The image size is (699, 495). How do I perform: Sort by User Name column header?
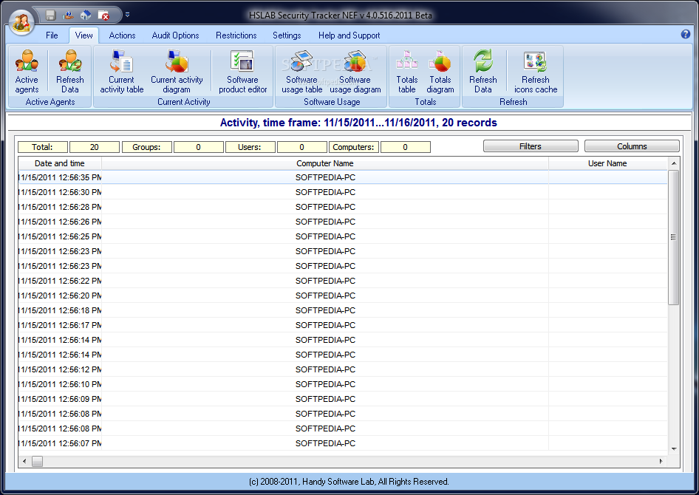coord(607,163)
